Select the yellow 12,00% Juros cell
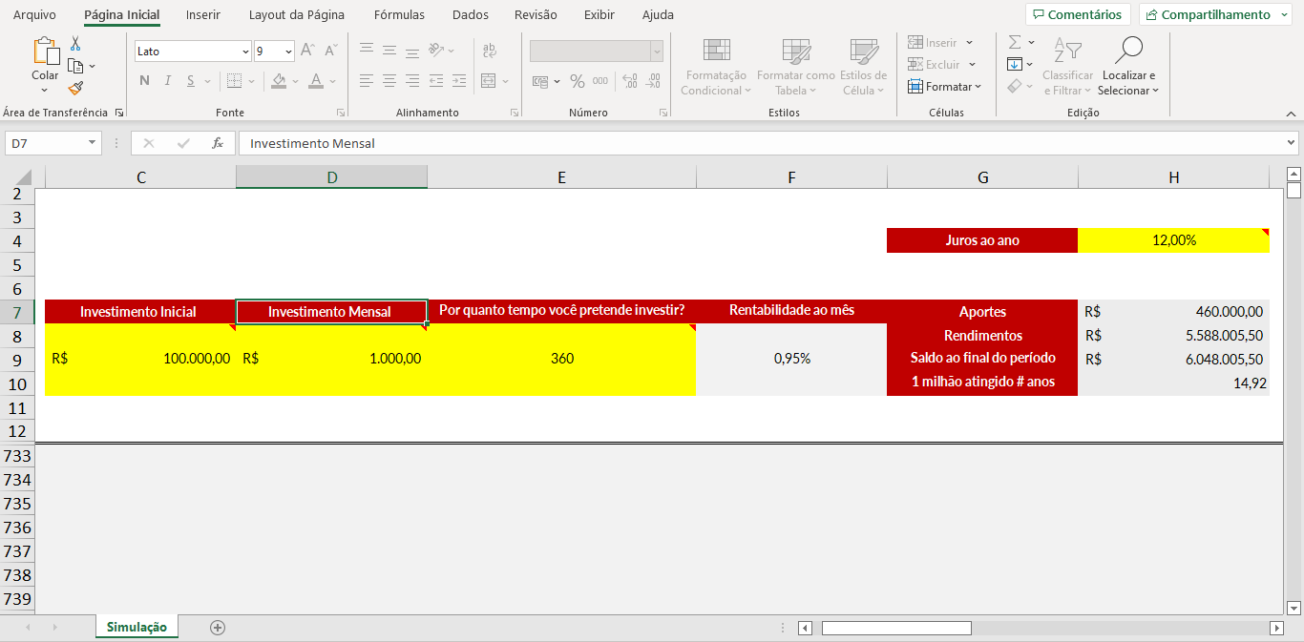The image size is (1304, 642). [1173, 240]
